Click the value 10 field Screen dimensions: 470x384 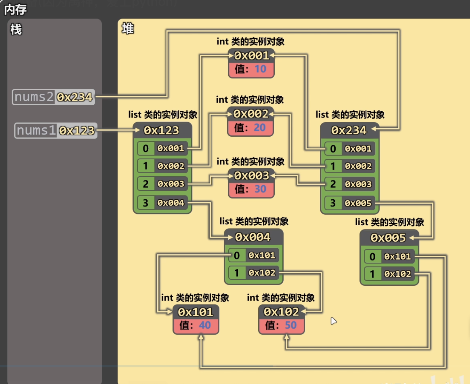pos(251,69)
